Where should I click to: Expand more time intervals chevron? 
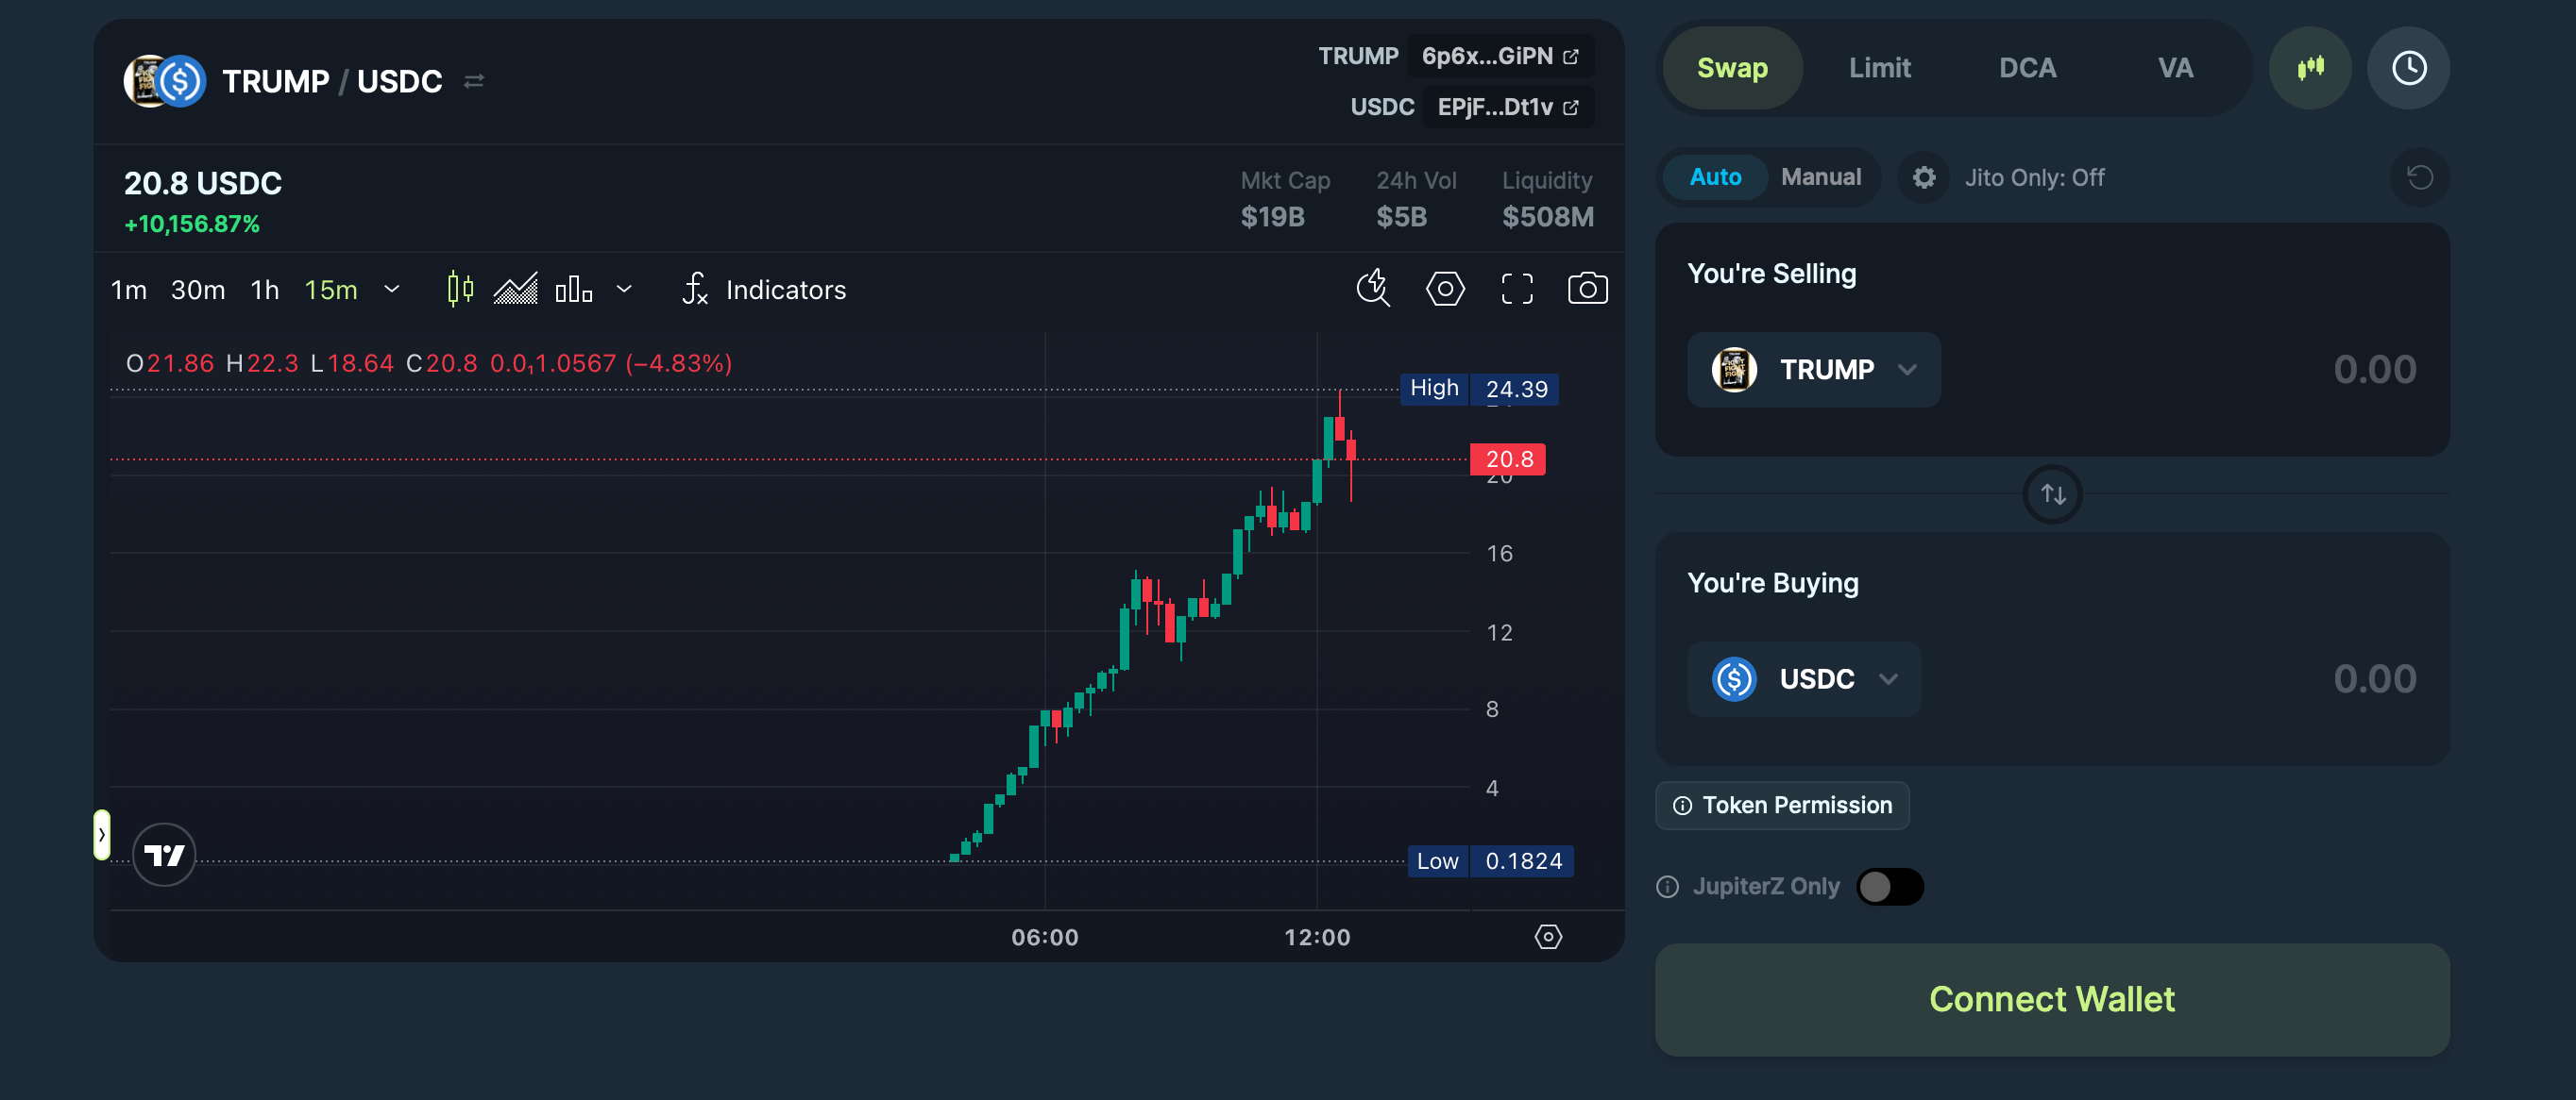pos(392,290)
